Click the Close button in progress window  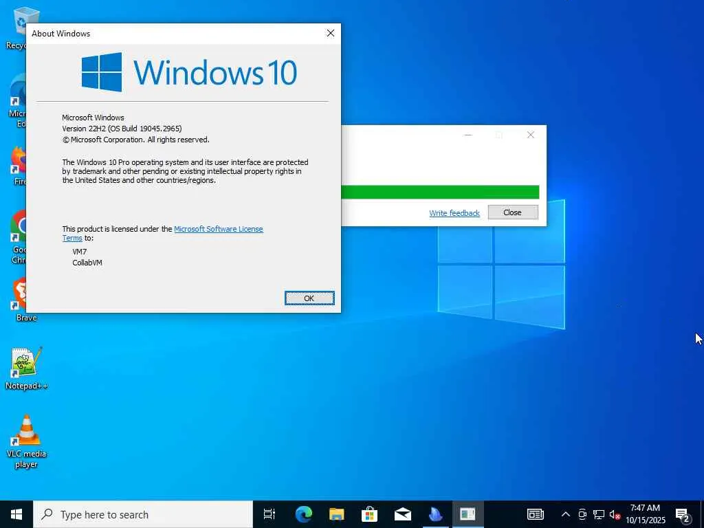pyautogui.click(x=513, y=212)
